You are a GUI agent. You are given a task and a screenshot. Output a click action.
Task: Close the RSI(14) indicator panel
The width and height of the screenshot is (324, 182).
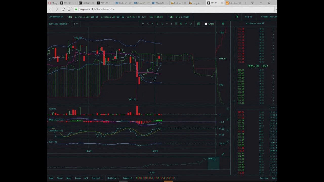point(228,142)
